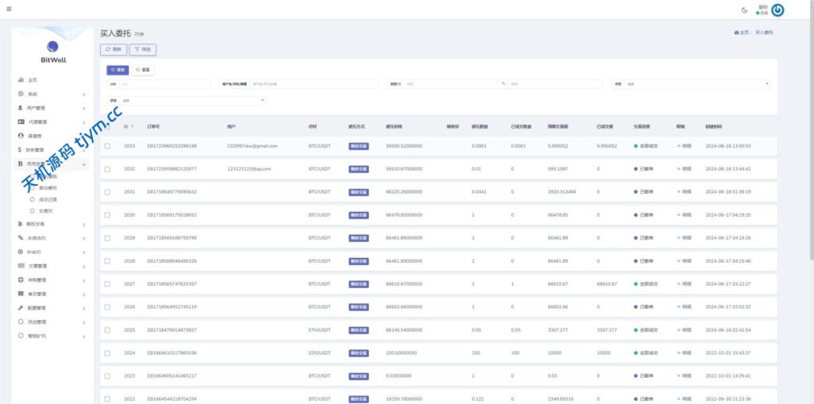Click the ID column sort arrow icon

[x=133, y=126]
